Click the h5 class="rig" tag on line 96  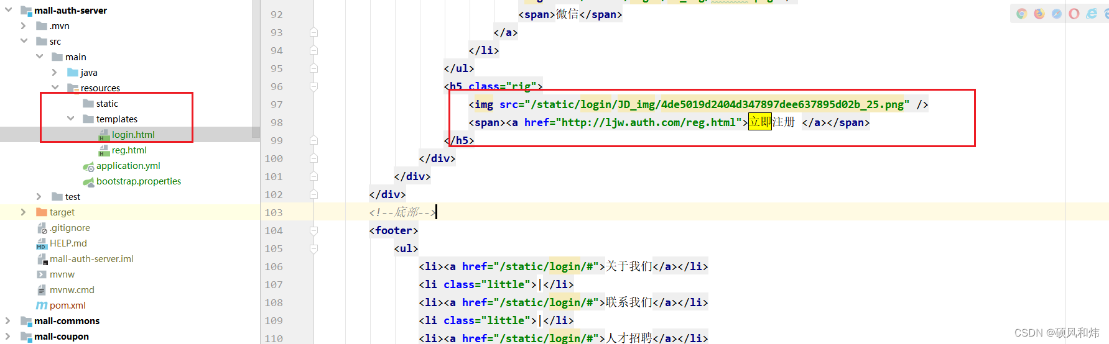(493, 86)
